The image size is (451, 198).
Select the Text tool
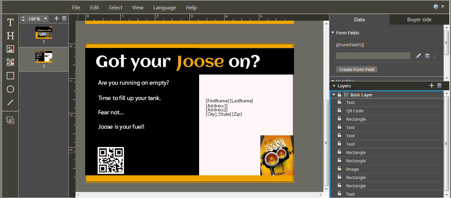10,22
